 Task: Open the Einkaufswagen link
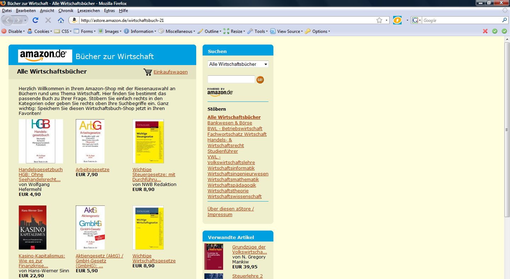point(171,72)
